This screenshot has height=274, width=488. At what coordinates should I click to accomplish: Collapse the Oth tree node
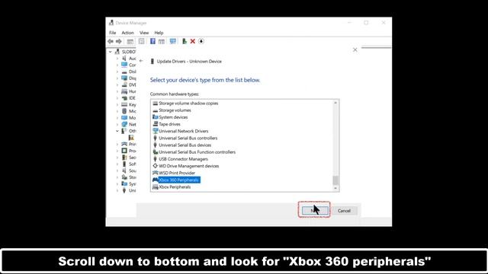click(117, 131)
